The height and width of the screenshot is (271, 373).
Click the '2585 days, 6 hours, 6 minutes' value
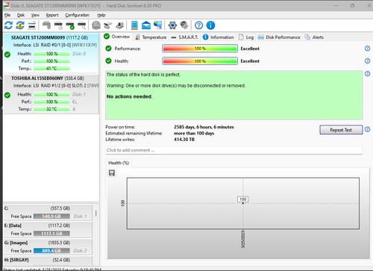[204, 127]
